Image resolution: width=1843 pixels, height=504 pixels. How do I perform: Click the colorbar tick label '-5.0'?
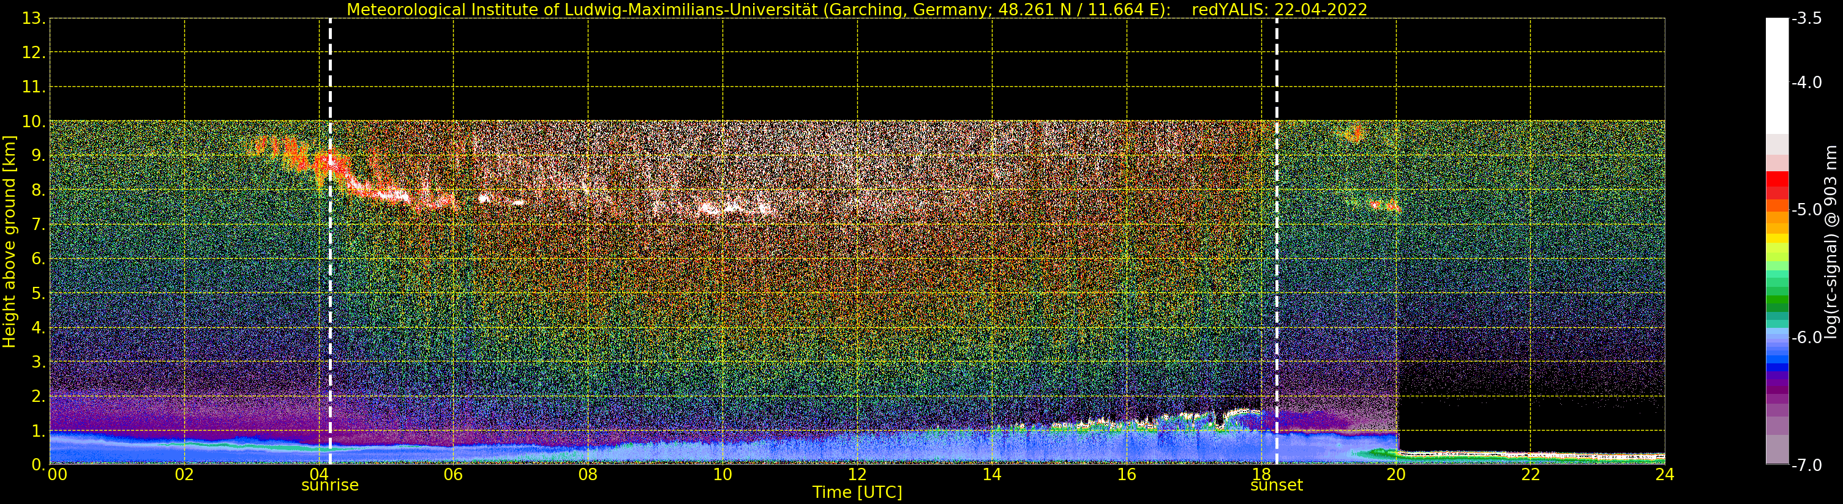pyautogui.click(x=1806, y=210)
